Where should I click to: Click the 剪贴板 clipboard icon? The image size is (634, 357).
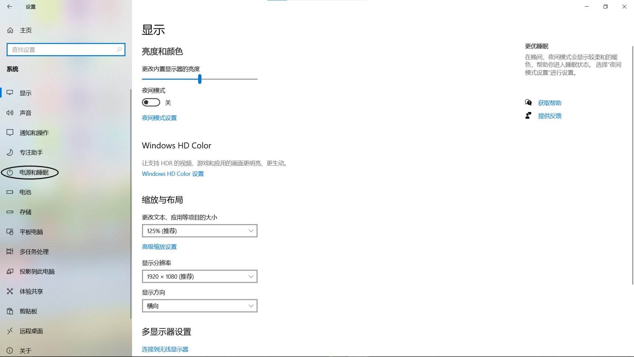coord(10,311)
